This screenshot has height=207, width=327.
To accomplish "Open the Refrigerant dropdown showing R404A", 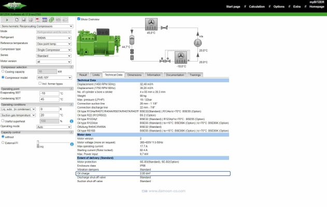I will (x=53, y=38).
